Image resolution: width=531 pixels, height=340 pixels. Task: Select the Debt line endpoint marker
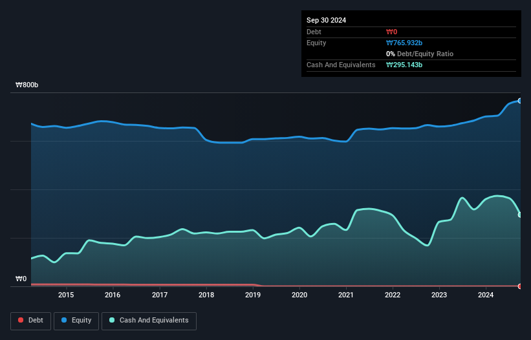point(520,286)
